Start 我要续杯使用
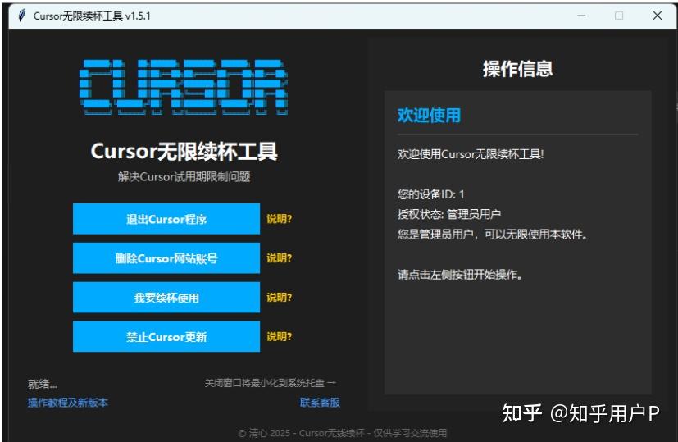 (166, 298)
